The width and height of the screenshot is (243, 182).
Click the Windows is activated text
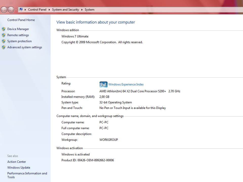pyautogui.click(x=75, y=154)
